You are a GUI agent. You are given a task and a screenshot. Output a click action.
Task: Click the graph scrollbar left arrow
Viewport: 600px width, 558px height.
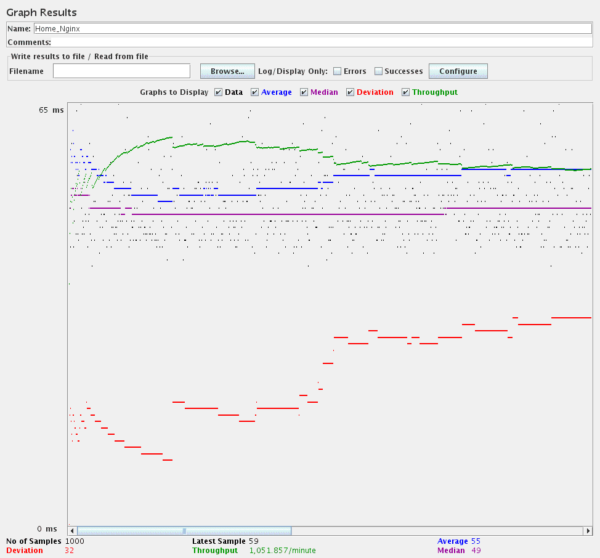(72, 531)
